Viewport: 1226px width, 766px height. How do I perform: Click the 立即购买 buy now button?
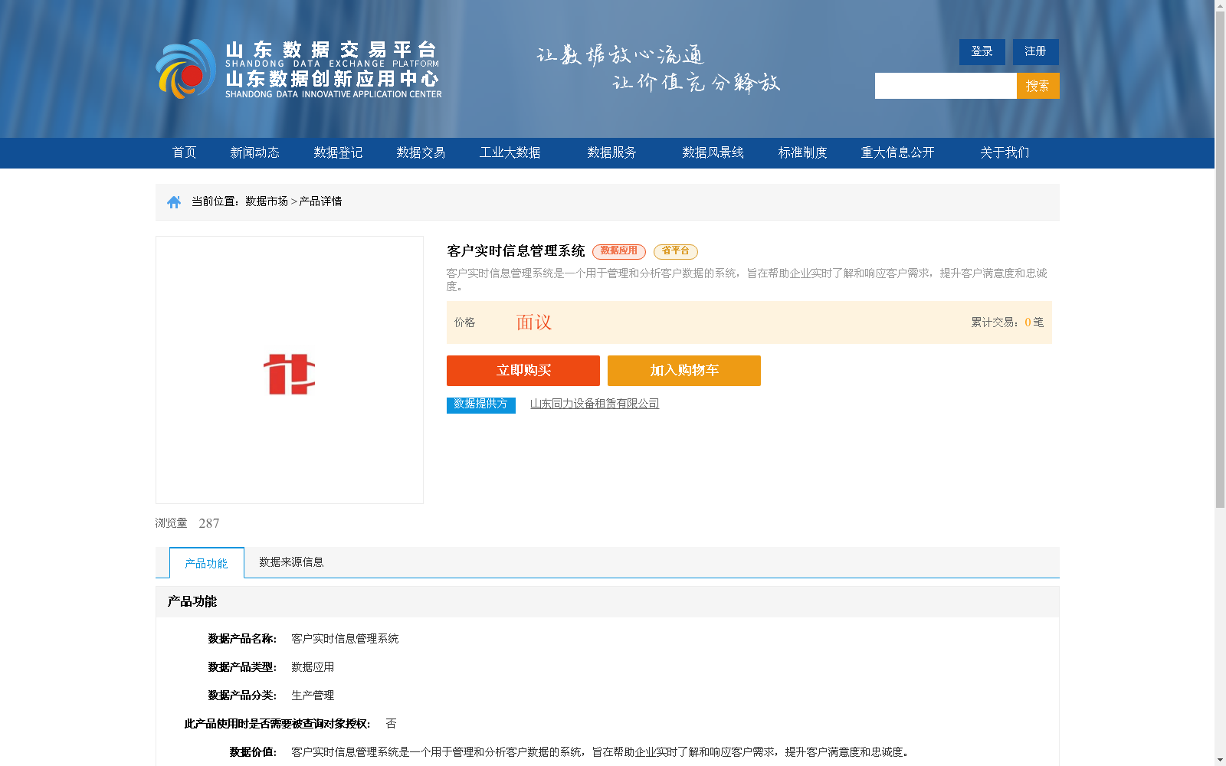pyautogui.click(x=523, y=371)
